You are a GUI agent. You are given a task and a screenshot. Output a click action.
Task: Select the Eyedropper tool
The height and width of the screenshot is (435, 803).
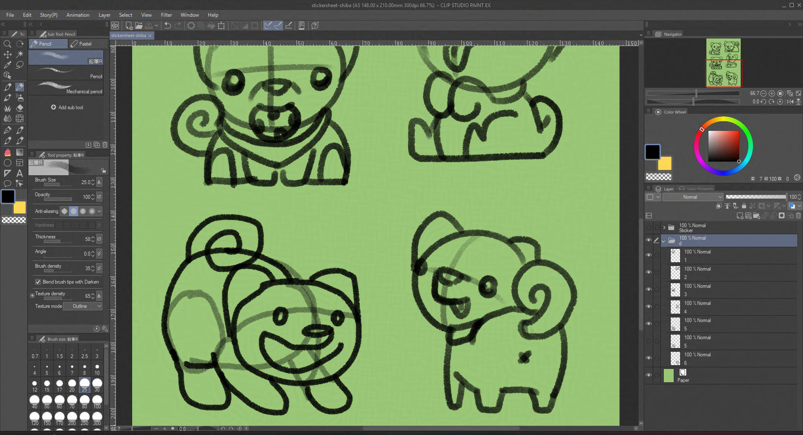(8, 65)
